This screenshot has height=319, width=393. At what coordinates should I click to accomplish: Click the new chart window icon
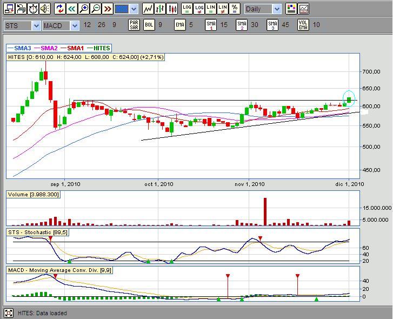[x=9, y=9]
